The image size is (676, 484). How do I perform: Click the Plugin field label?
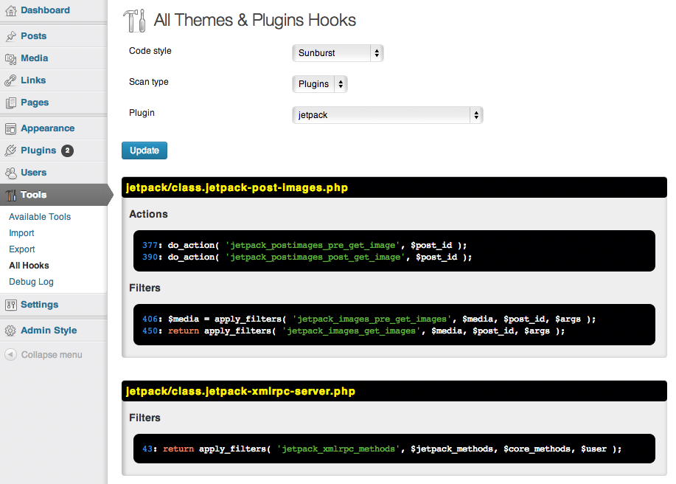[x=142, y=113]
